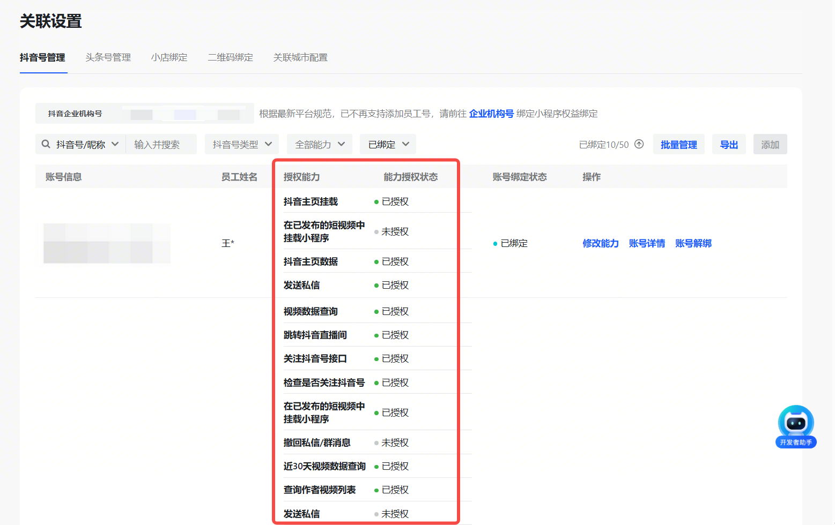Click the 导出 button

[x=729, y=145]
